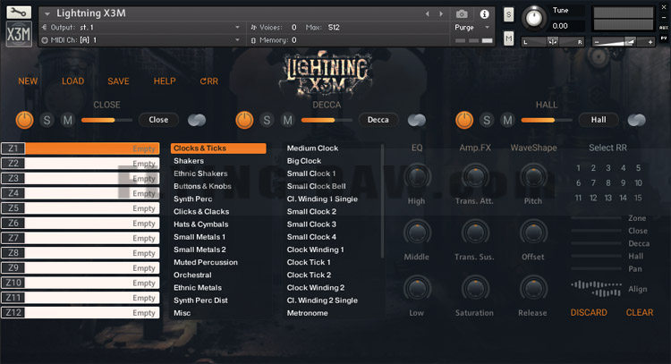671x364 pixels.
Task: Select zone Z12 slot
Action: click(81, 313)
